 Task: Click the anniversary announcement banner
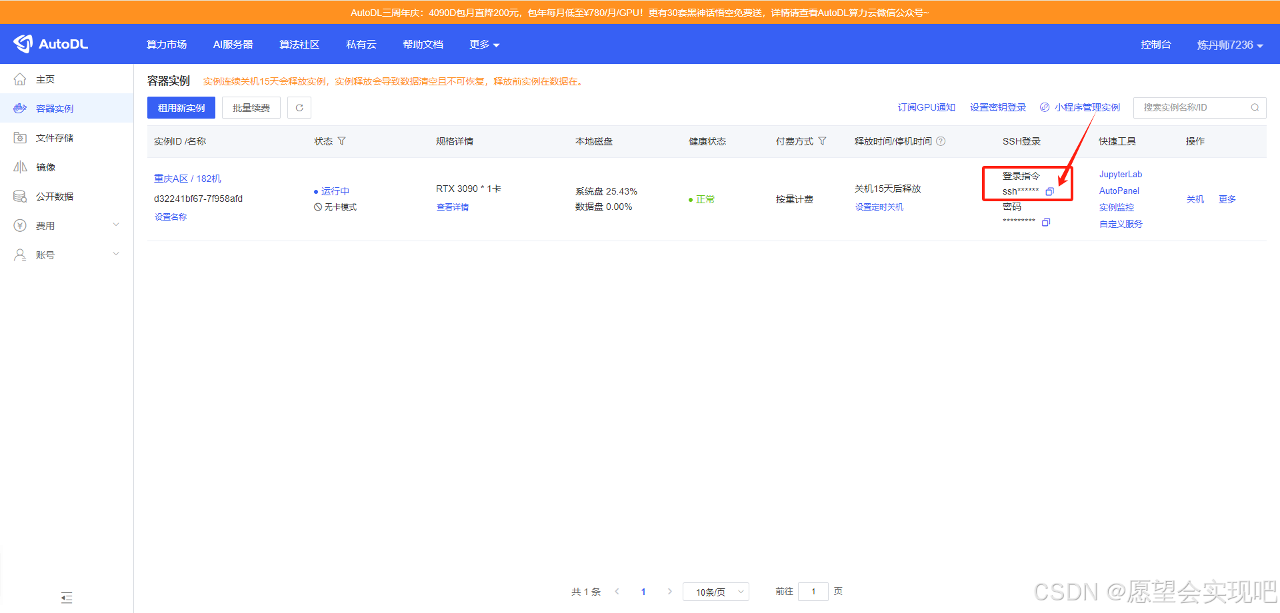point(640,13)
